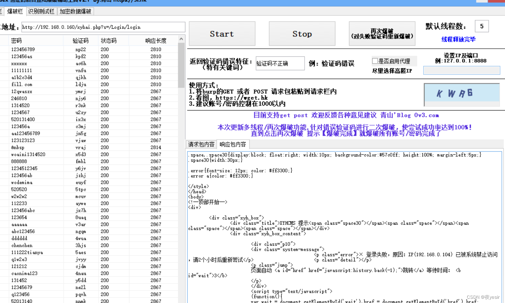Select the fill.com password row
Image resolution: width=505 pixels, height=303 pixels.
[89, 84]
